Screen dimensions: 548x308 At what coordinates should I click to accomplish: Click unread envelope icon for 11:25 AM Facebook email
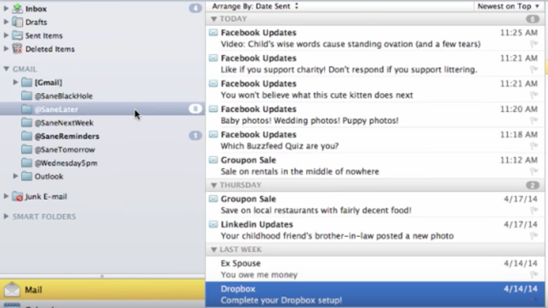point(213,33)
